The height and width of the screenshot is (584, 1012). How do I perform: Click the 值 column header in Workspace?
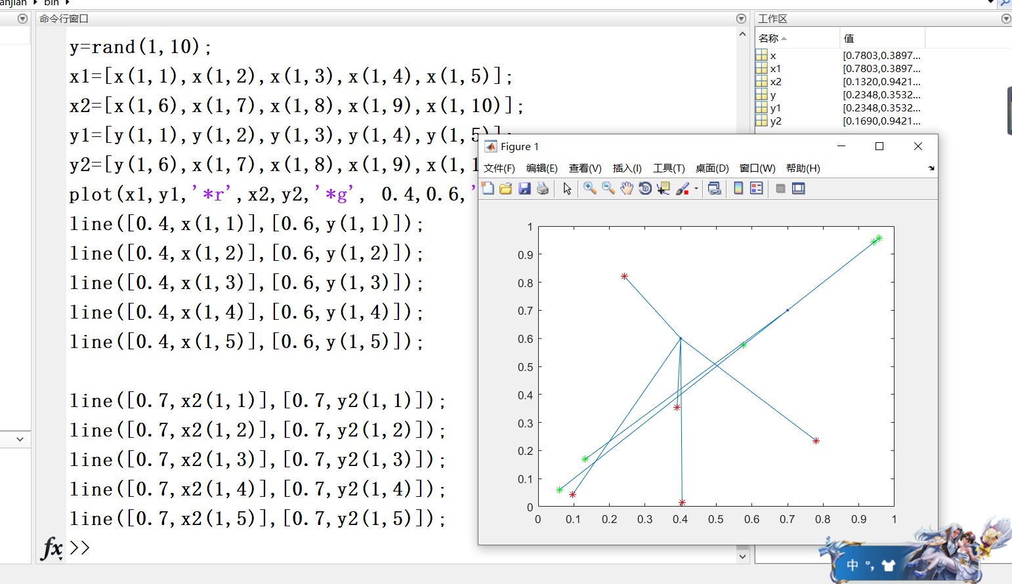coord(882,38)
